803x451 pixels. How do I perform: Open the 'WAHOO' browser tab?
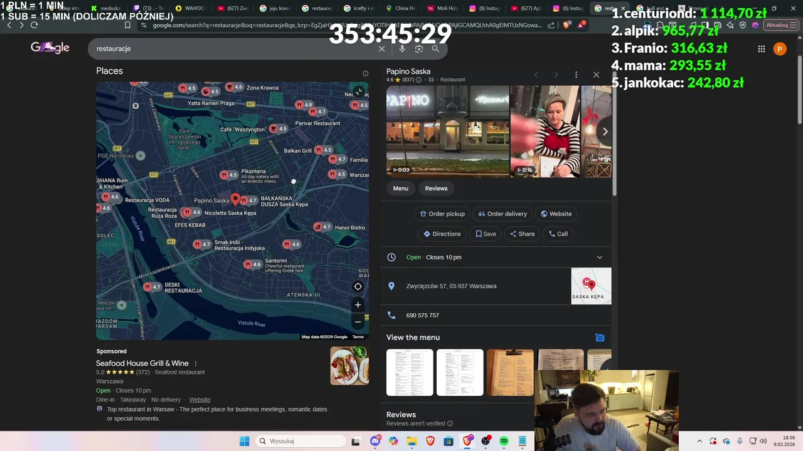click(190, 8)
